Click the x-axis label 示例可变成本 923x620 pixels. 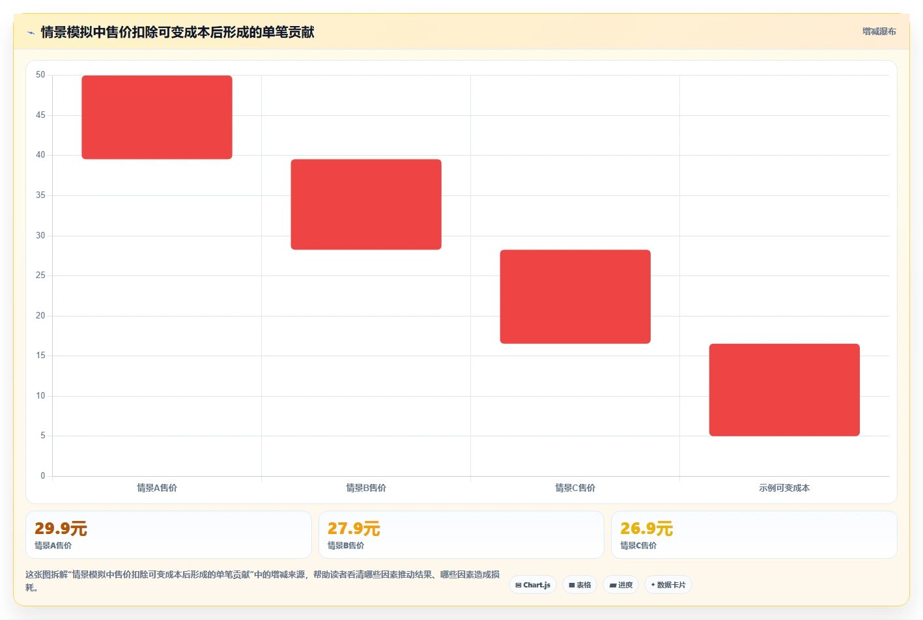click(x=784, y=488)
